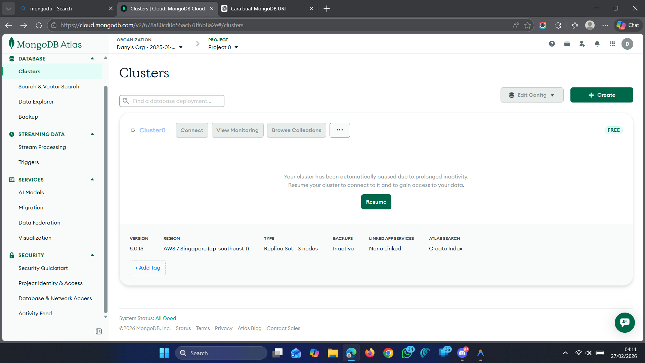
Task: Click the billing card icon in header
Action: click(567, 44)
